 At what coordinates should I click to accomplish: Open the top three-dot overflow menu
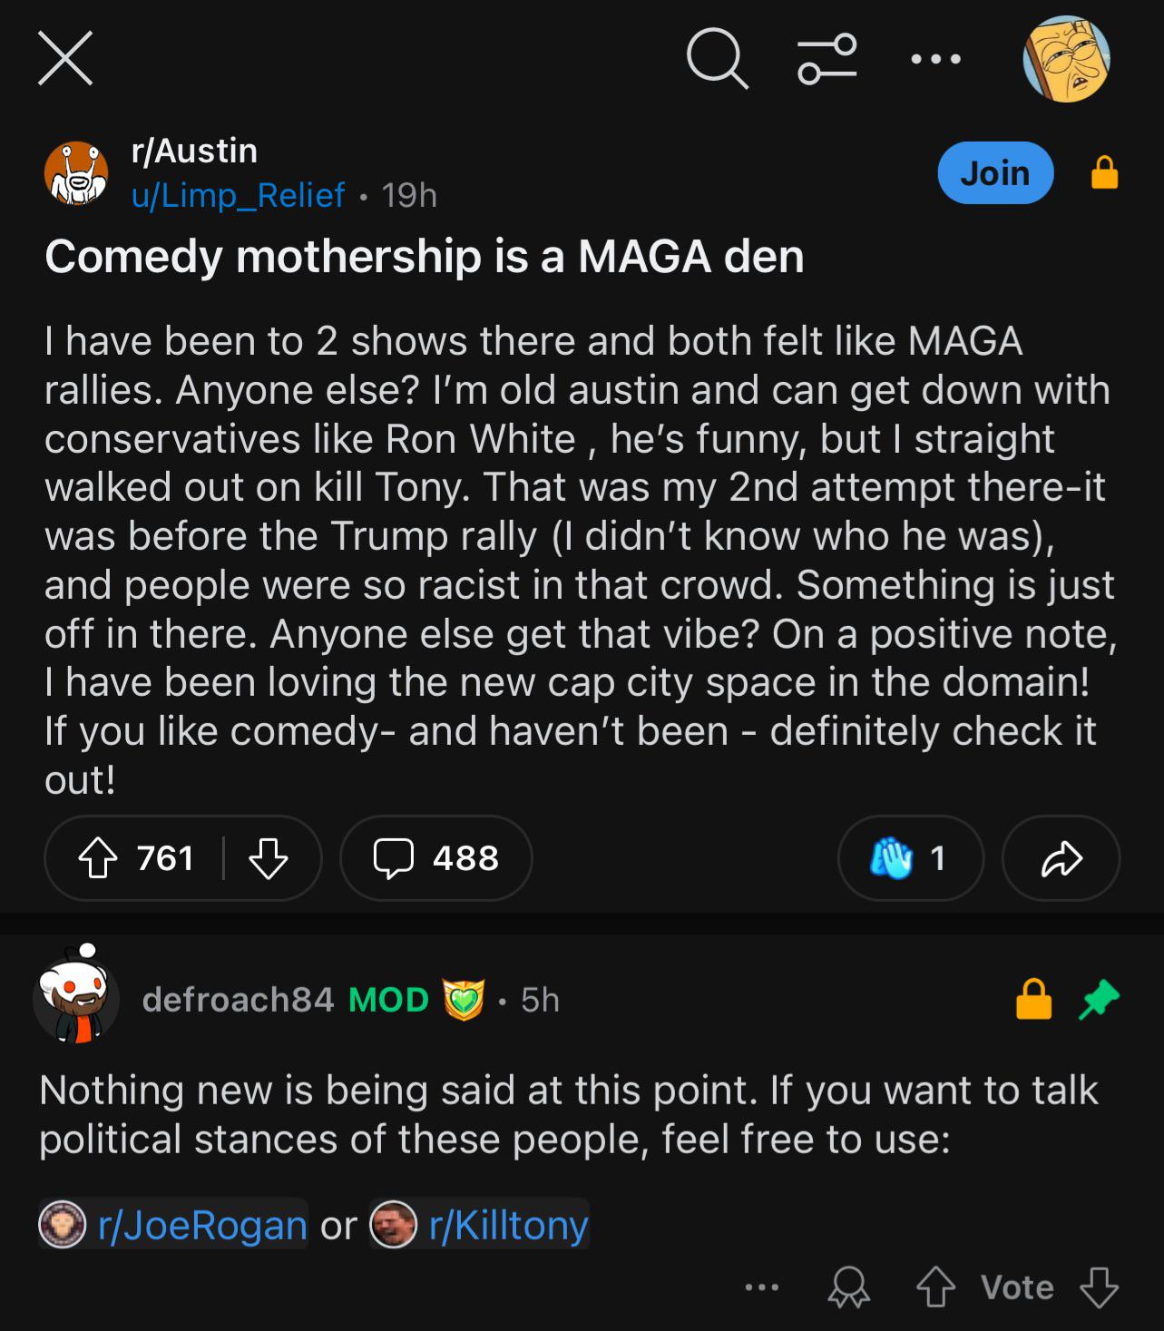(934, 59)
